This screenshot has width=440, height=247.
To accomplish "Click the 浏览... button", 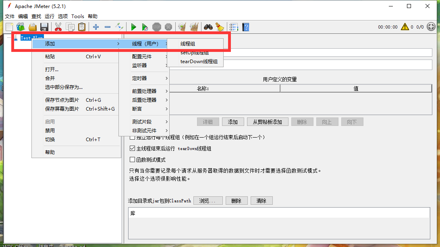I will point(208,201).
